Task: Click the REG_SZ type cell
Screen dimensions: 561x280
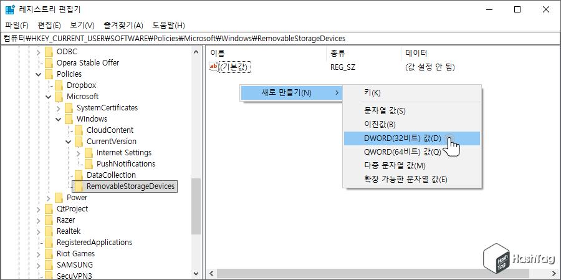Action: [x=343, y=67]
